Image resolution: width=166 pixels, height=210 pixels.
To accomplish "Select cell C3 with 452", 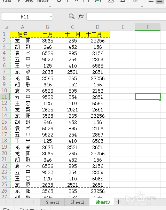I will click(x=72, y=47).
